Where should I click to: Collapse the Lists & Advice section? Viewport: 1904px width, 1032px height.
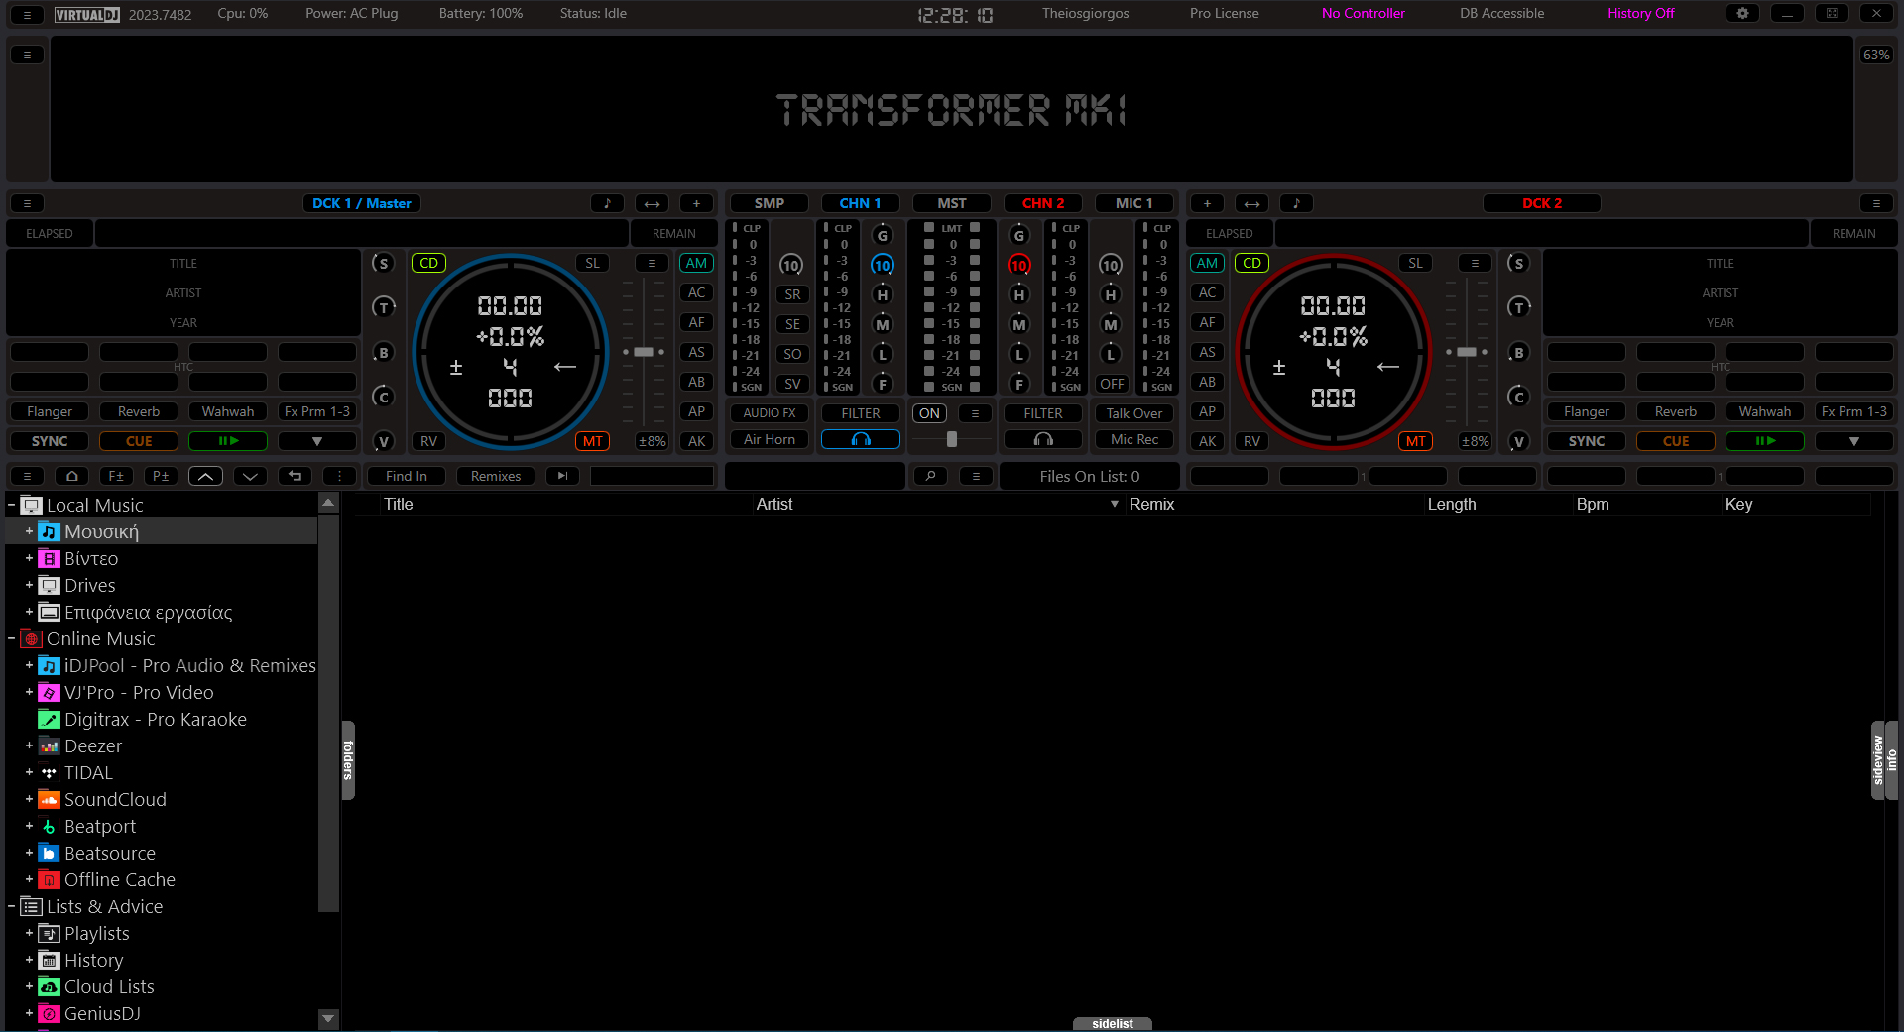pos(11,907)
